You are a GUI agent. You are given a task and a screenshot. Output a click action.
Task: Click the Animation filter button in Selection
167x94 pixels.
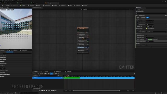[x=143, y=17]
